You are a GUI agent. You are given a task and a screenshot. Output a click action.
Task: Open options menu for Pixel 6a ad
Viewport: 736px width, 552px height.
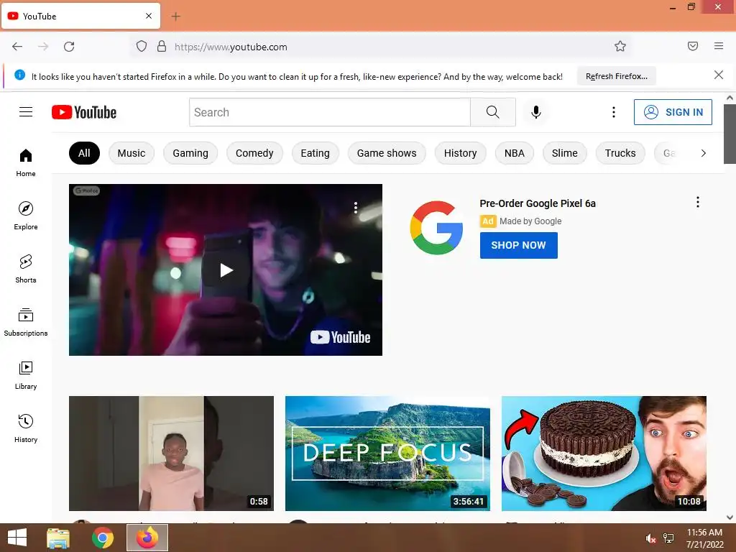pos(698,202)
